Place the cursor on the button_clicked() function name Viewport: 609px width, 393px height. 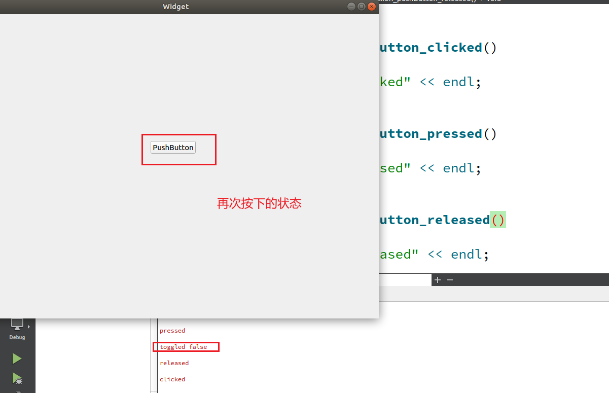click(x=431, y=48)
